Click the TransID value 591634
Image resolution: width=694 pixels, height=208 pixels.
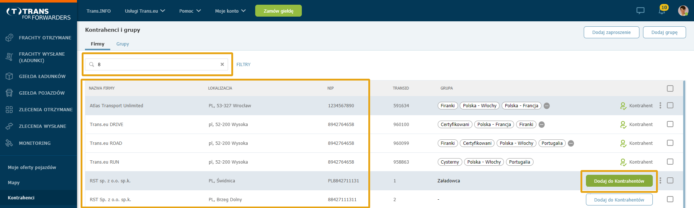(x=401, y=106)
